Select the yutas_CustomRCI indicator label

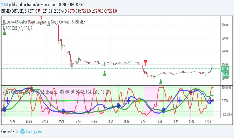(x=57, y=92)
